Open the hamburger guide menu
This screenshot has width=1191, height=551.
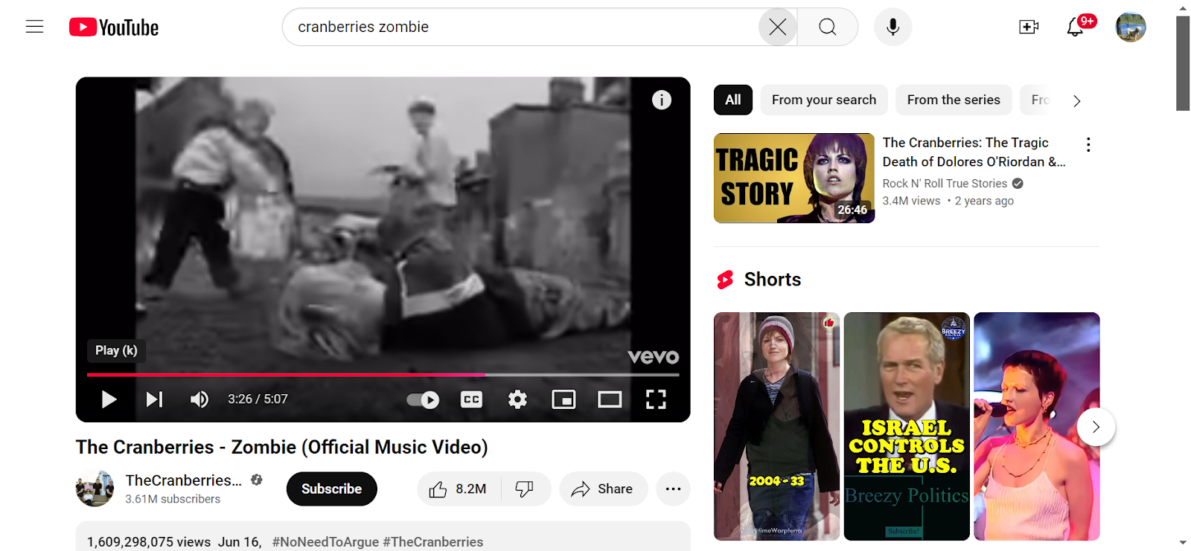(34, 27)
